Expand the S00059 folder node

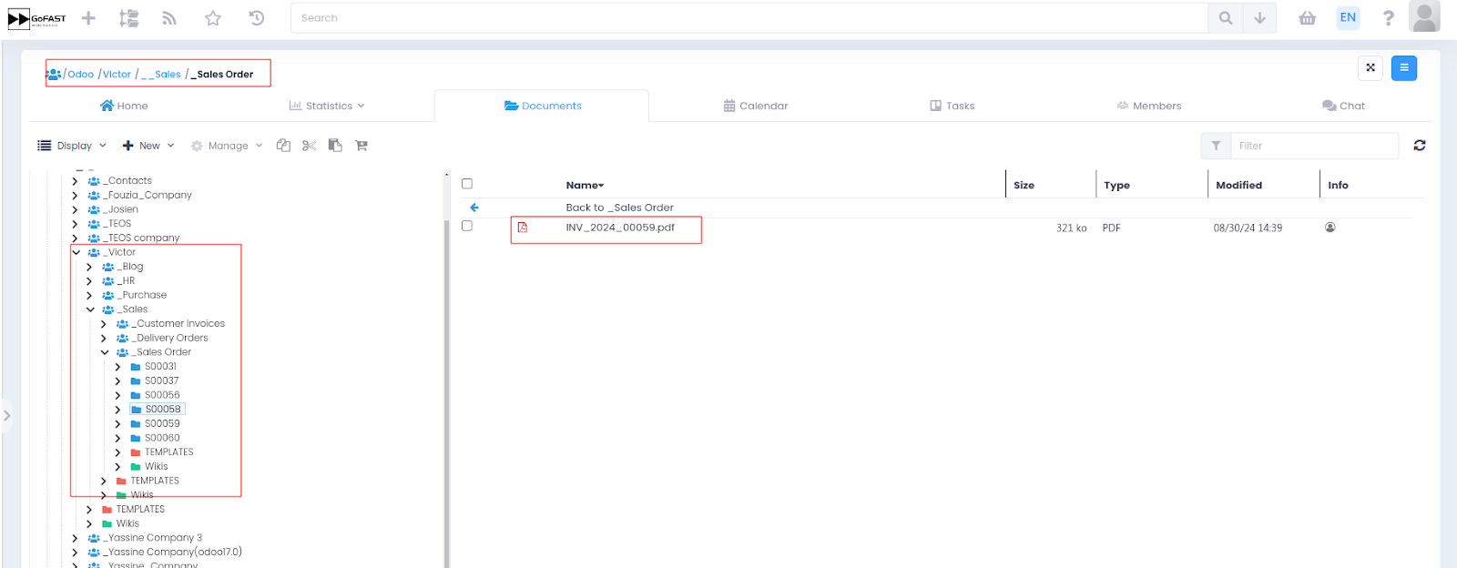pyautogui.click(x=117, y=423)
